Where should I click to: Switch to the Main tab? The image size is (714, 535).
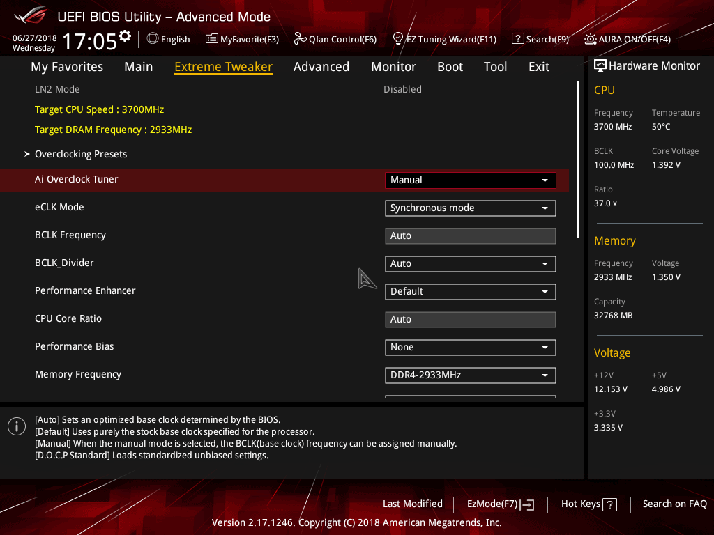139,67
